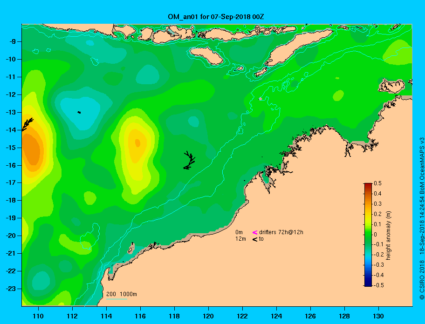Click the "0m" legend depth label
This screenshot has height=324, width=425.
(x=239, y=232)
